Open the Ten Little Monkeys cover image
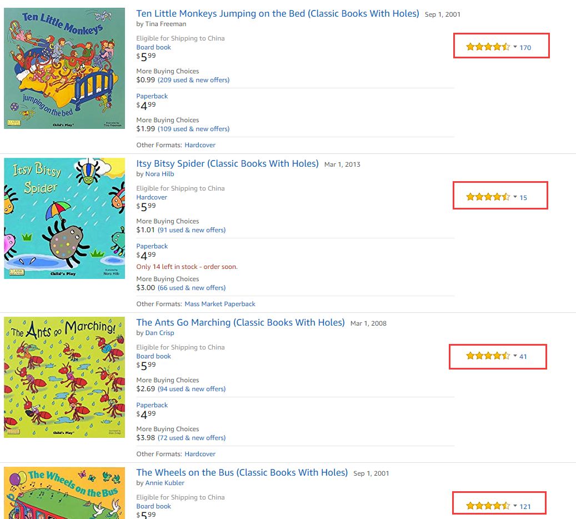The height and width of the screenshot is (519, 576). [64, 68]
